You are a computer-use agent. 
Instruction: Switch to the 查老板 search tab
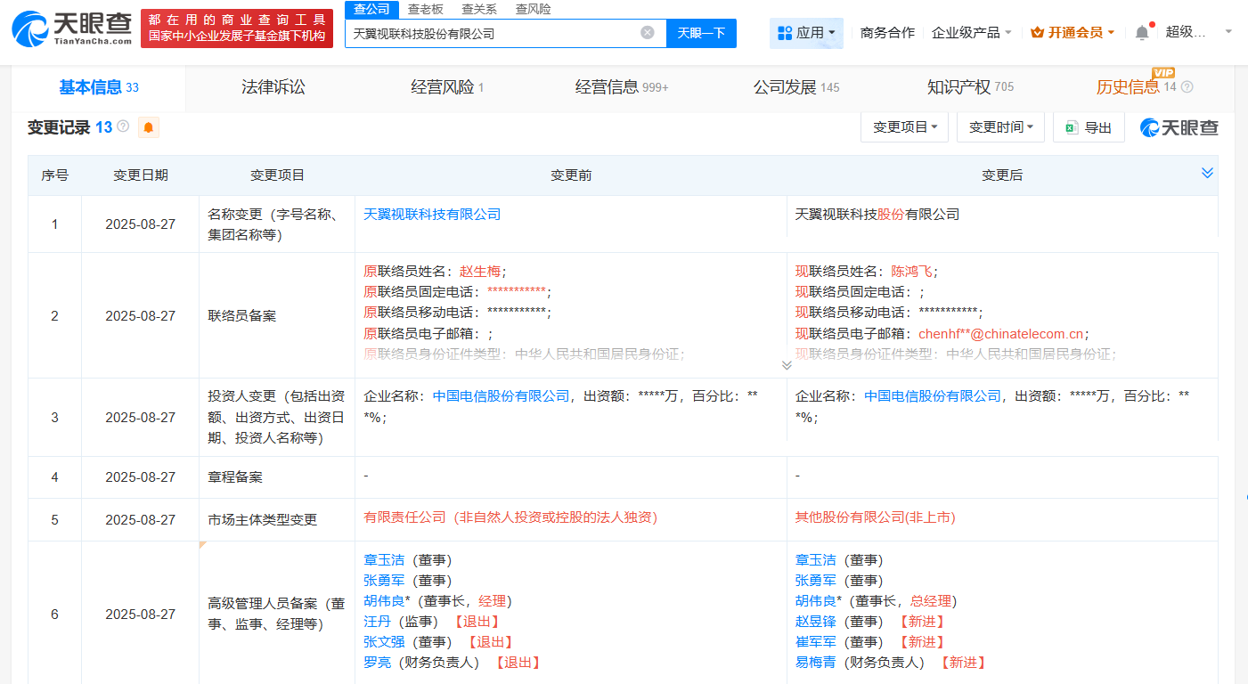pyautogui.click(x=425, y=9)
